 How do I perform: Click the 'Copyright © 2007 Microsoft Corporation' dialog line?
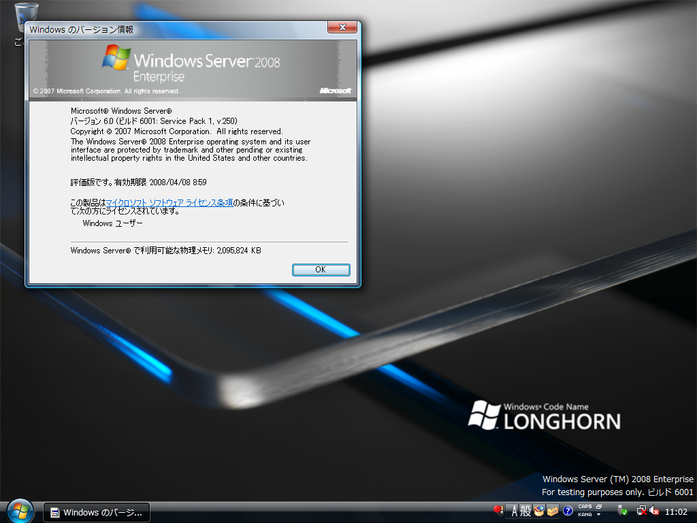coord(176,131)
